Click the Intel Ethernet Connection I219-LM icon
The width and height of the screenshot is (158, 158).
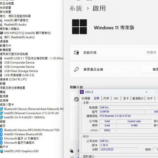[1, 113]
